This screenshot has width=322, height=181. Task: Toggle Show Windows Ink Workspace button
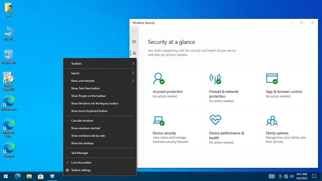tap(100, 103)
